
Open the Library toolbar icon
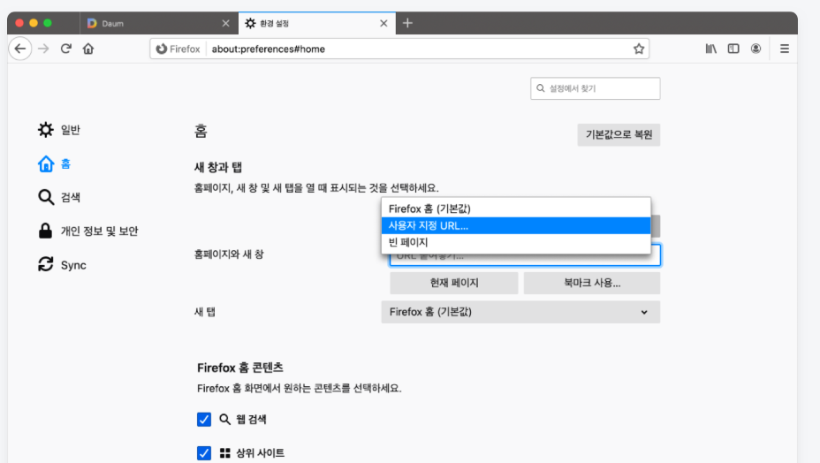point(710,49)
